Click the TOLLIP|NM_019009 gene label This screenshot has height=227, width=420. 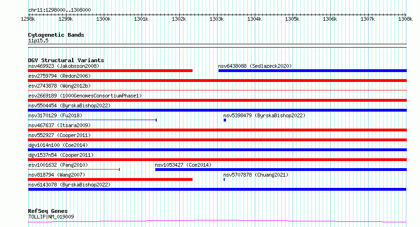click(51, 217)
